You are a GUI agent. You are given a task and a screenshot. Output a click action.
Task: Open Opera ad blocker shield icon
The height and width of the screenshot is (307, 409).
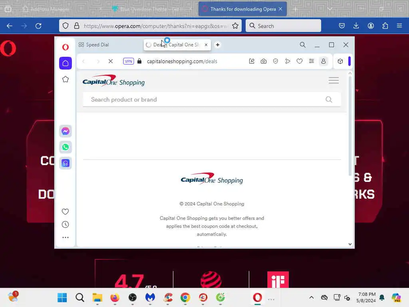pos(276,61)
